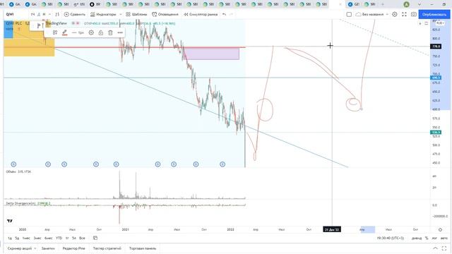Create an alert via Оповещения

(x=165, y=14)
